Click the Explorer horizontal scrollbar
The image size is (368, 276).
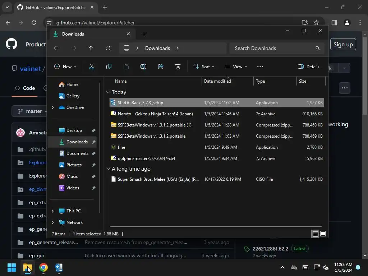pos(216,227)
